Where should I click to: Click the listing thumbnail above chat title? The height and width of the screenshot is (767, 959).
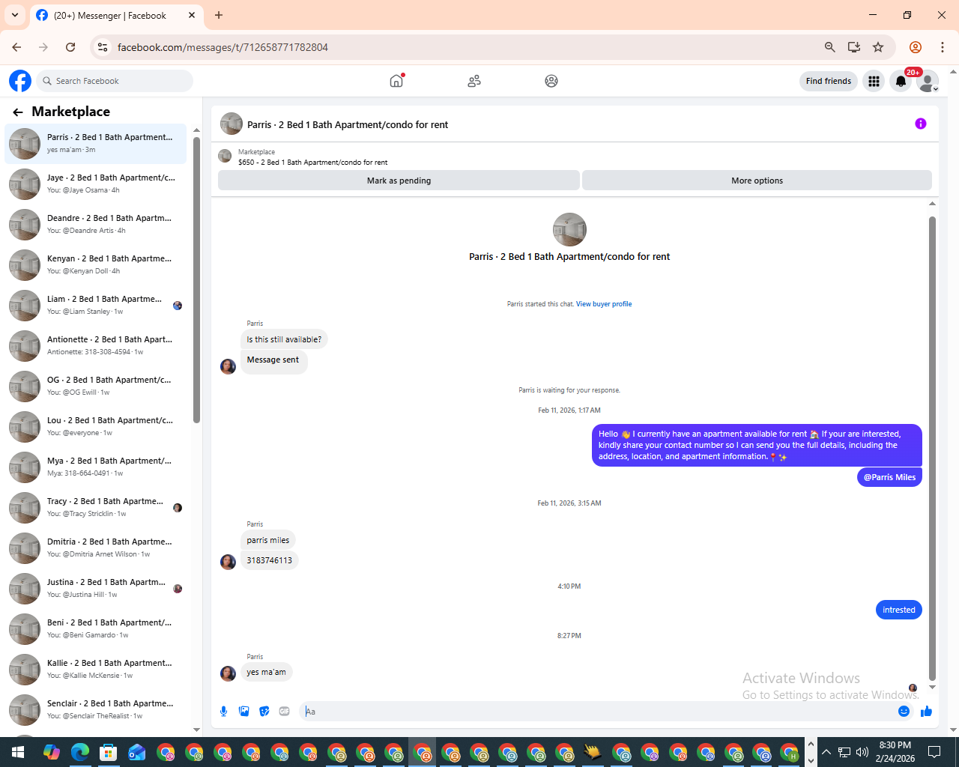[569, 230]
